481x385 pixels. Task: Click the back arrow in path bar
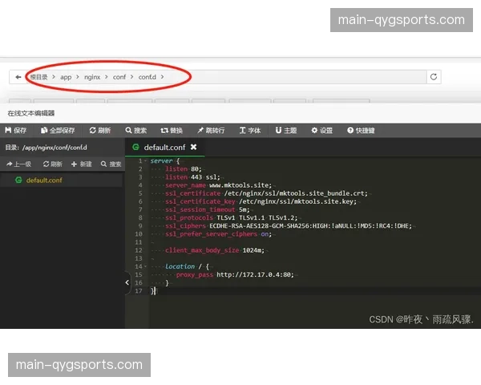pos(18,77)
